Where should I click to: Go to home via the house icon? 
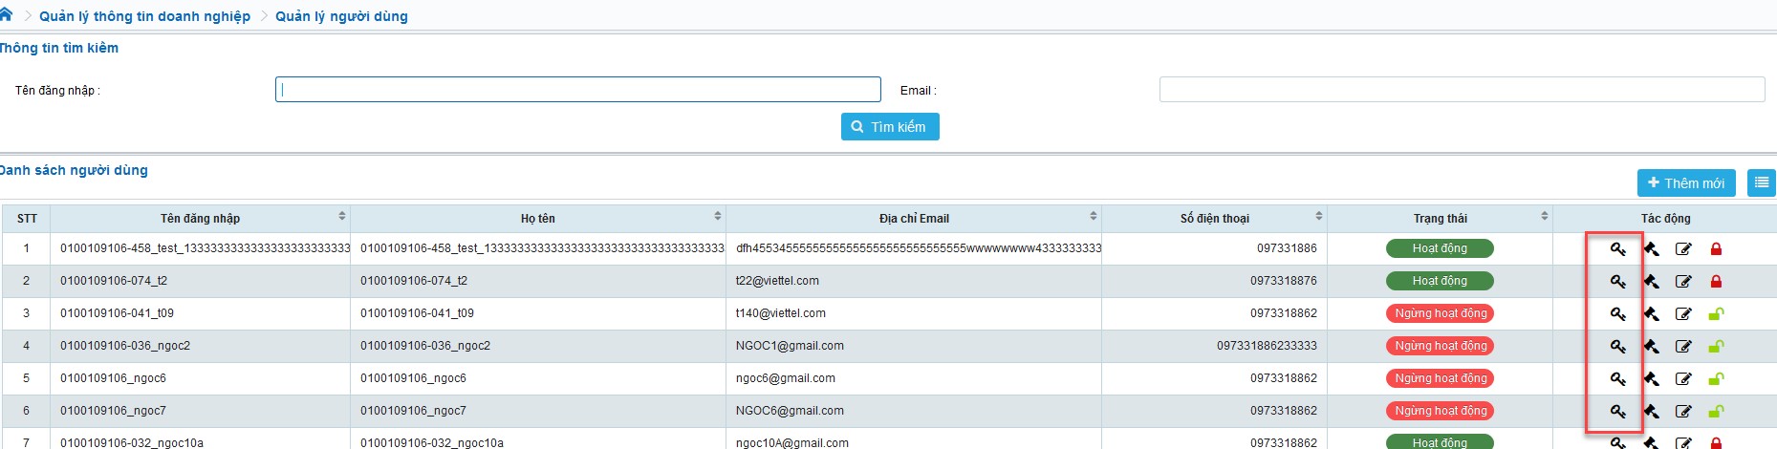(x=6, y=15)
